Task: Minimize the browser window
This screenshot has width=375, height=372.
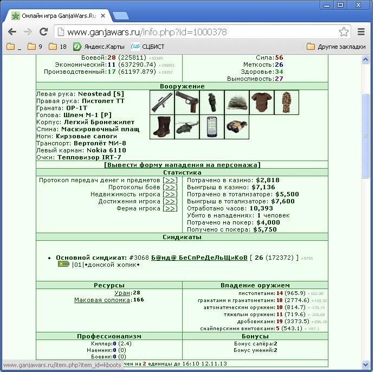Action: 326,5
